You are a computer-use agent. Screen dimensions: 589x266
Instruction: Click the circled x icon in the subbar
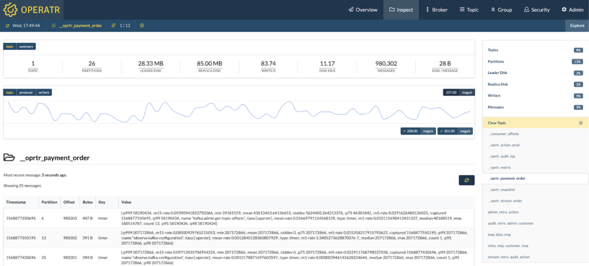click(141, 25)
